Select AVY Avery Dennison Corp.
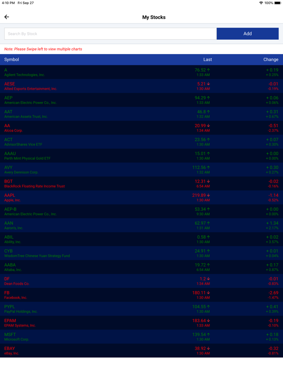This screenshot has width=283, height=377. [141, 170]
